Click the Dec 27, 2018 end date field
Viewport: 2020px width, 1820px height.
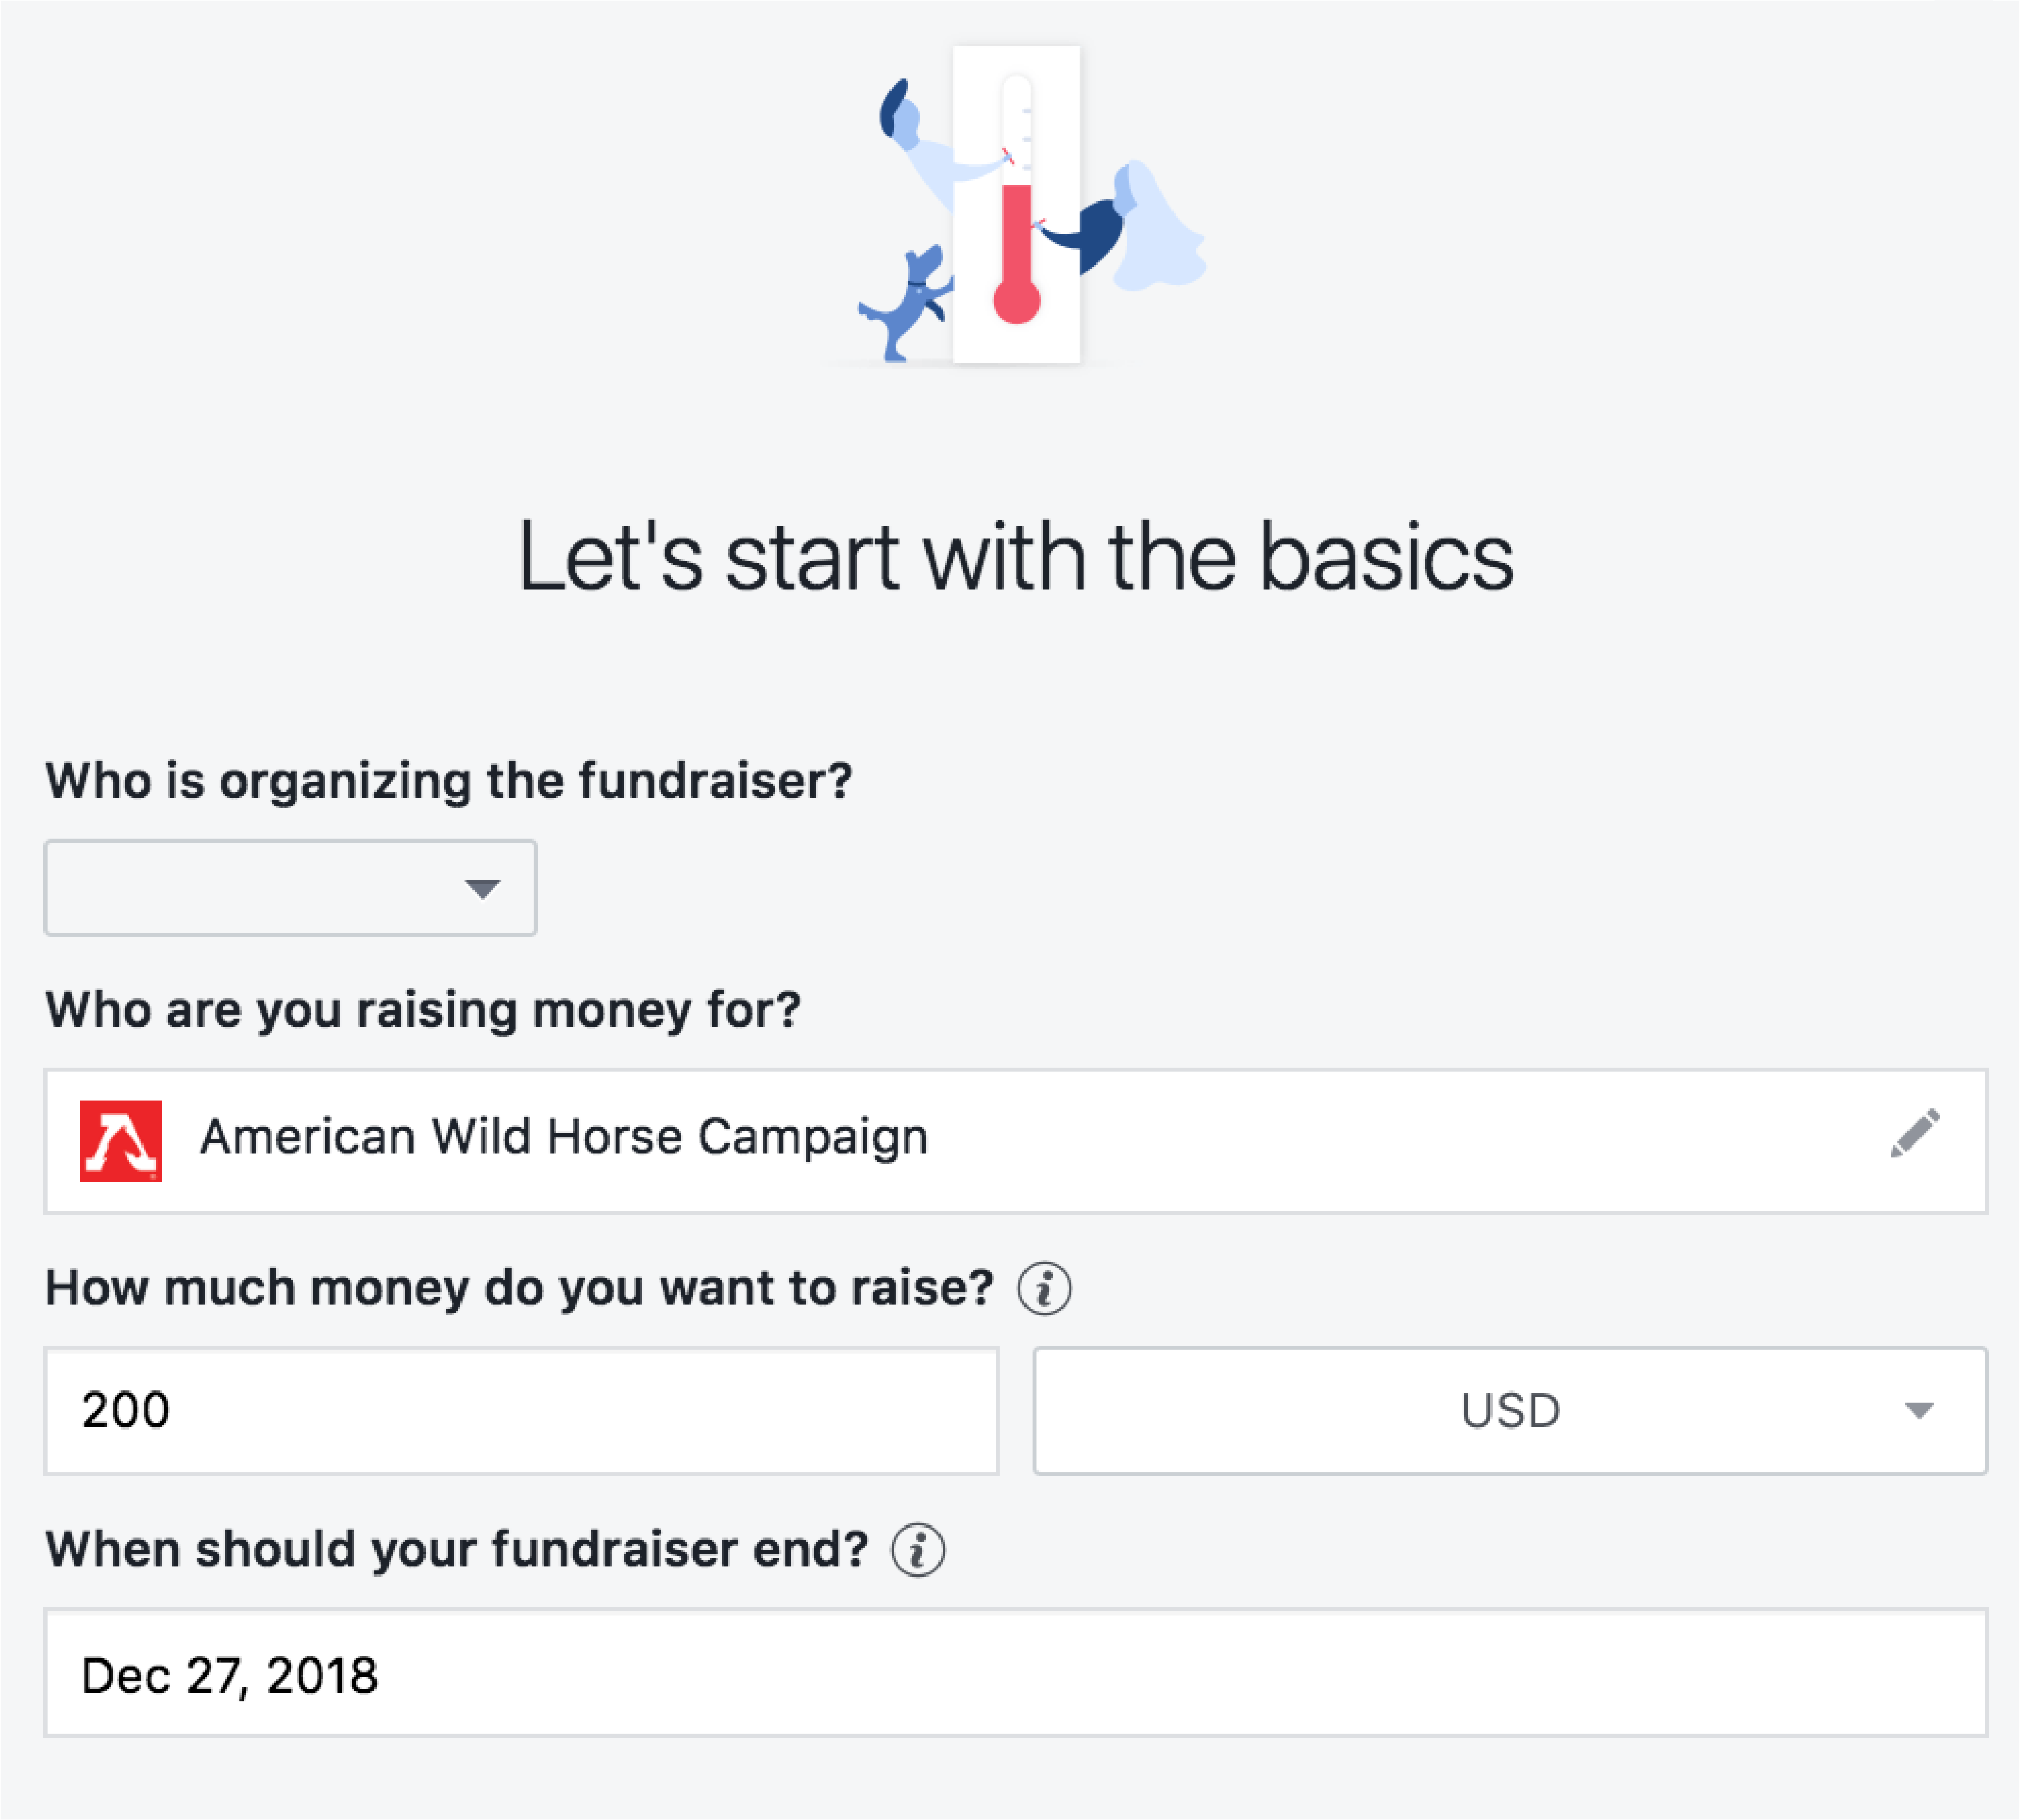click(1015, 1673)
